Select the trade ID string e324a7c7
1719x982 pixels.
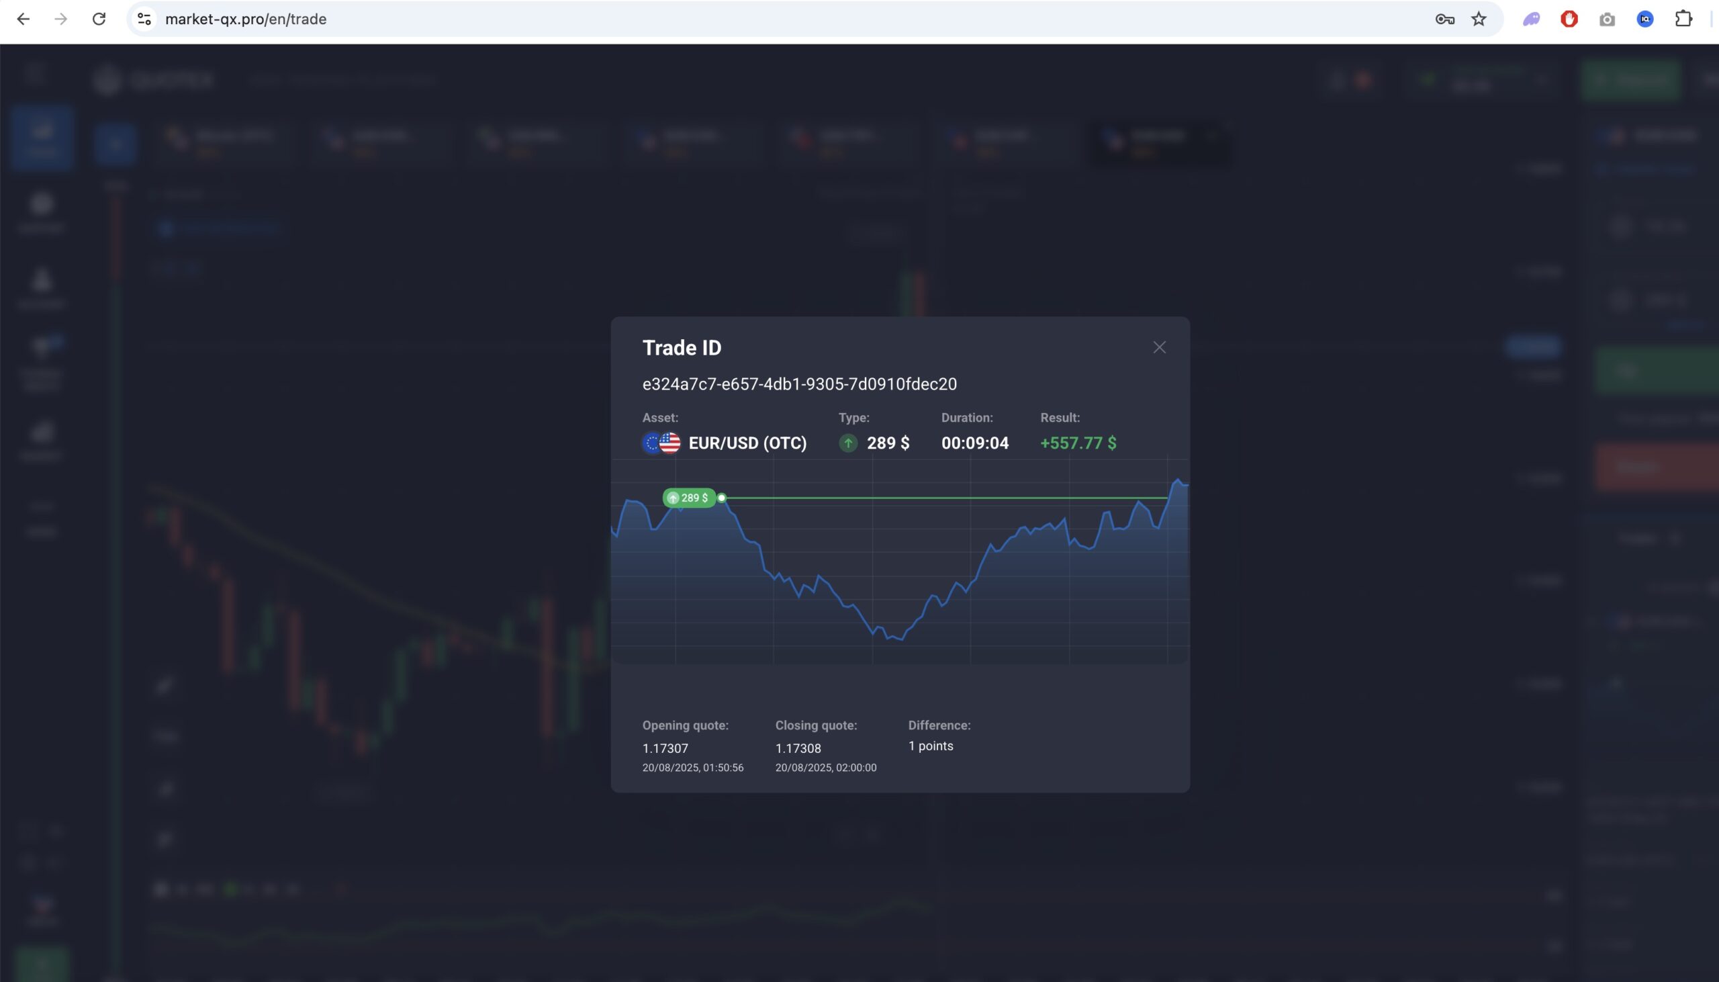click(x=799, y=384)
